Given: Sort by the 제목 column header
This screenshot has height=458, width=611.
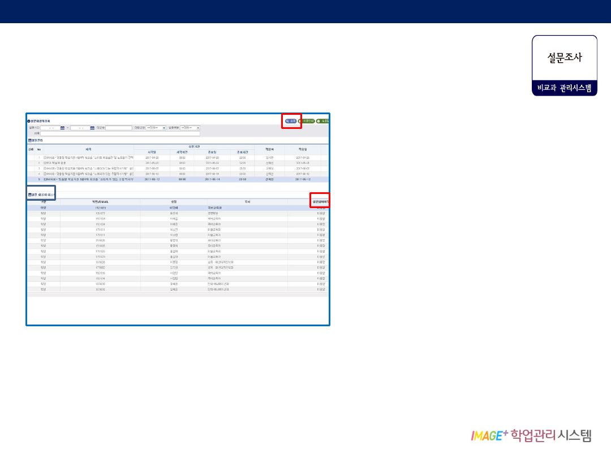Looking at the screenshot, I should [88, 149].
